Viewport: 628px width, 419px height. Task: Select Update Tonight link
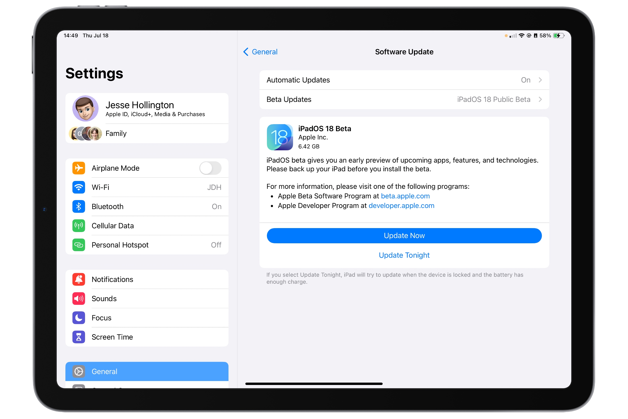404,255
